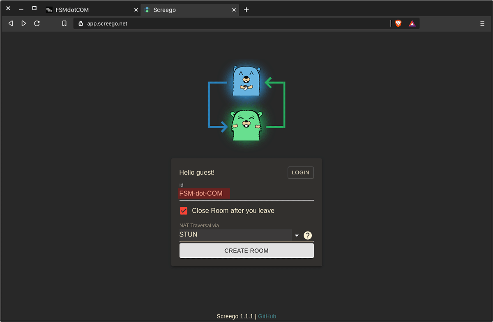Go forward with the browser forward arrow
Viewport: 493px width, 322px height.
click(24, 23)
